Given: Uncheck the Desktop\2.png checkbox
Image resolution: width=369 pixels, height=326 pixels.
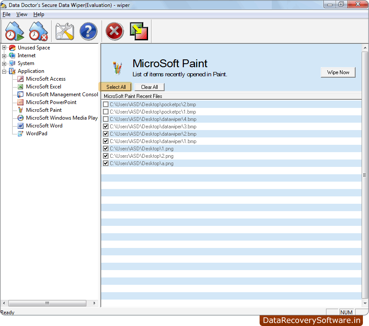Looking at the screenshot, I should pos(105,156).
